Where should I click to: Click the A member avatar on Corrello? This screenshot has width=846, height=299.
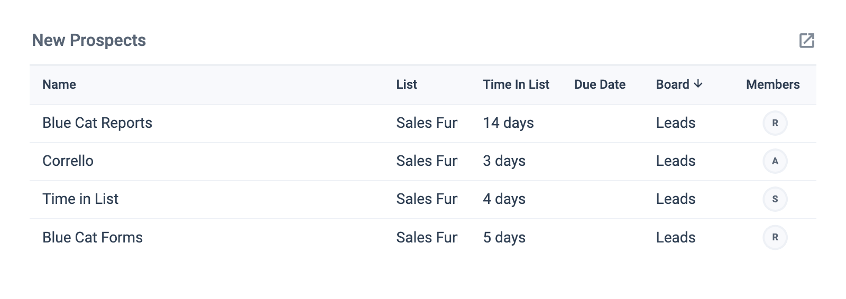775,161
